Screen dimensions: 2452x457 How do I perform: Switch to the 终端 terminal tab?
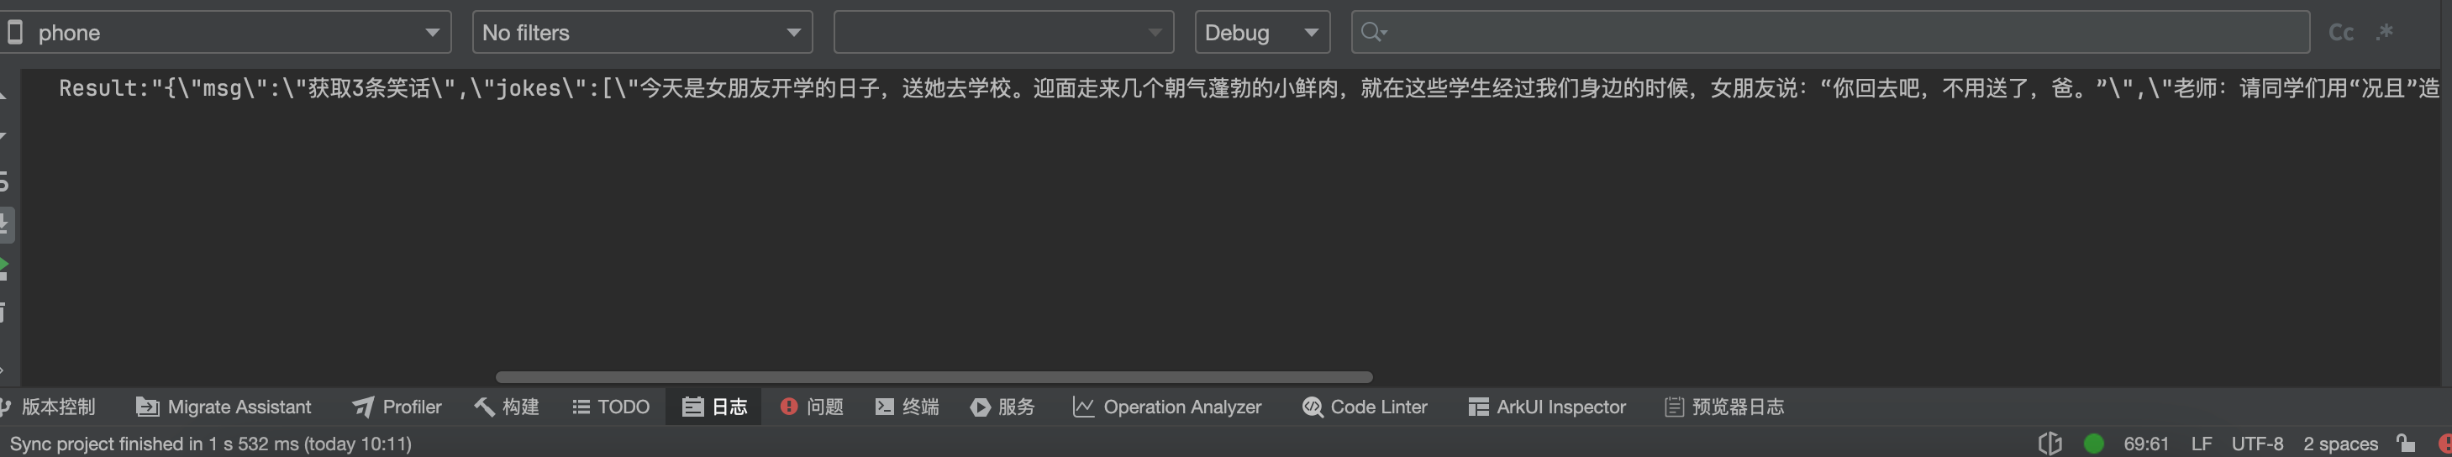(908, 407)
